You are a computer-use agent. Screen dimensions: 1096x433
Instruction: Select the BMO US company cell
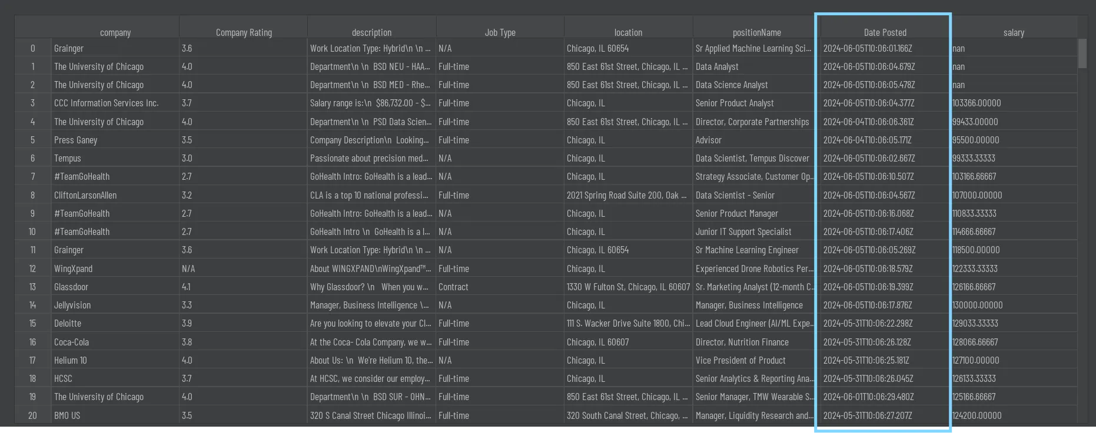[x=115, y=415]
